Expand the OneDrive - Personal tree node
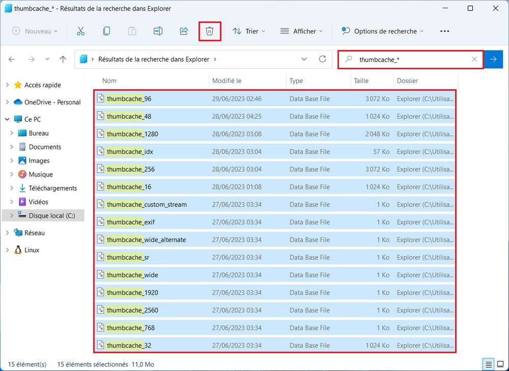The image size is (509, 371). 7,102
